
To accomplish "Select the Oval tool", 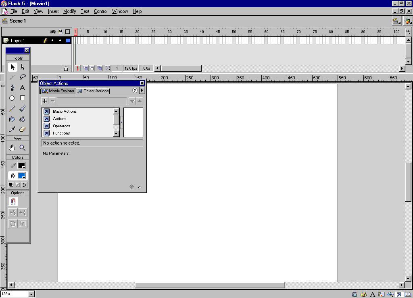I will pyautogui.click(x=12, y=98).
